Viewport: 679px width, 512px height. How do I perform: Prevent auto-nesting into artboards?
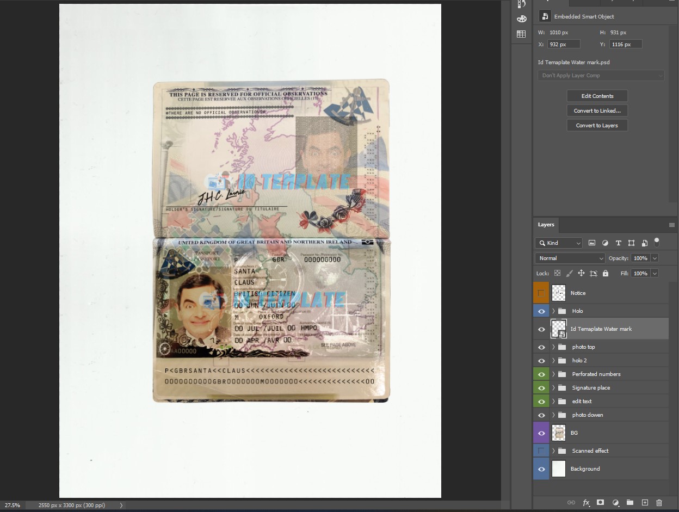[594, 273]
